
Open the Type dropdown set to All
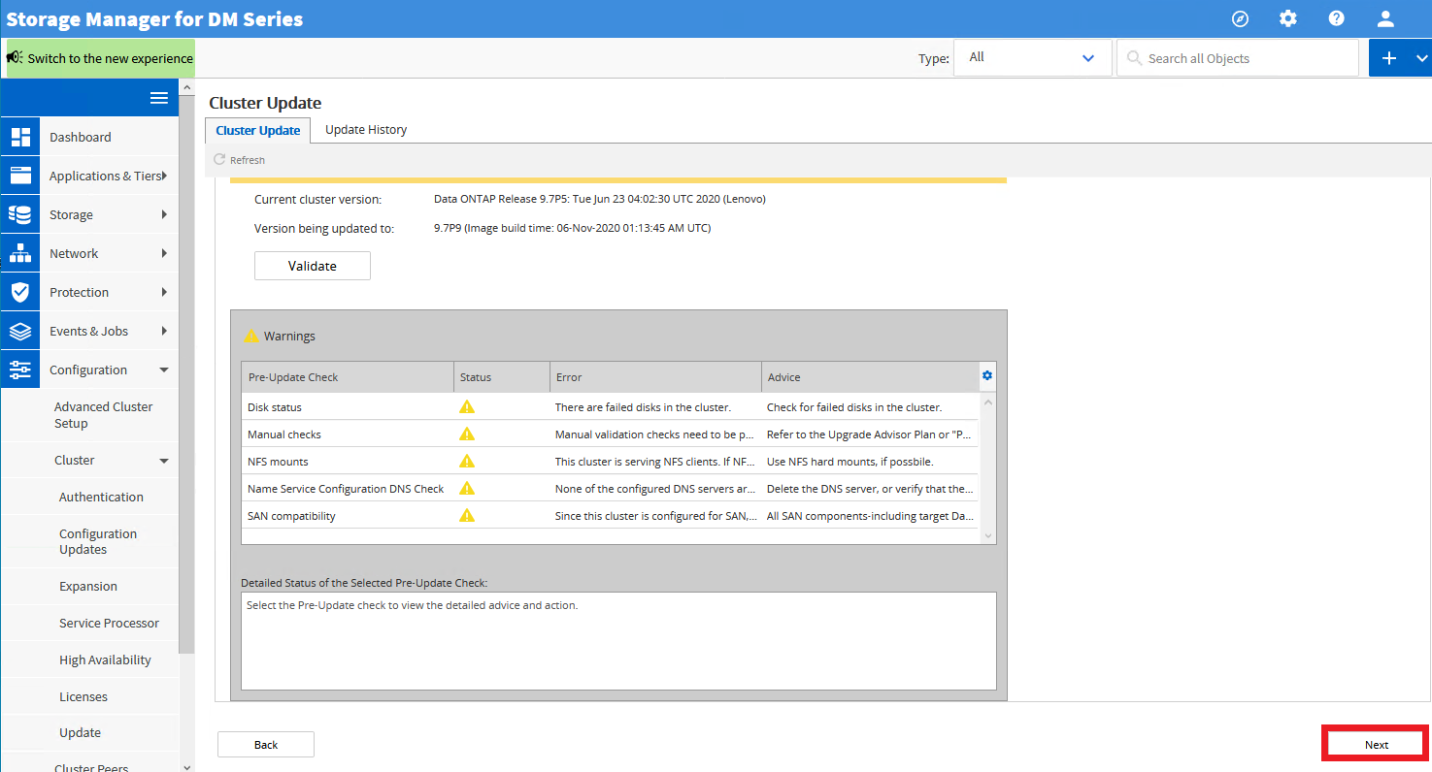[x=1033, y=58]
